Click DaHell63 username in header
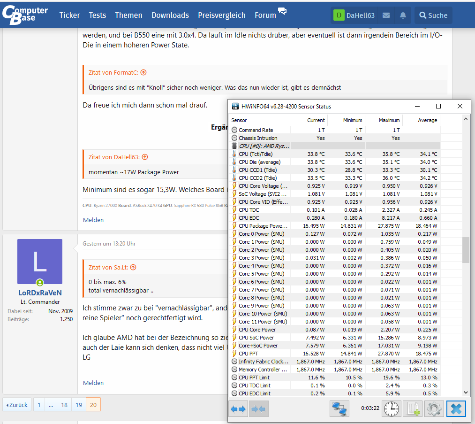This screenshot has height=424, width=475. [x=361, y=15]
